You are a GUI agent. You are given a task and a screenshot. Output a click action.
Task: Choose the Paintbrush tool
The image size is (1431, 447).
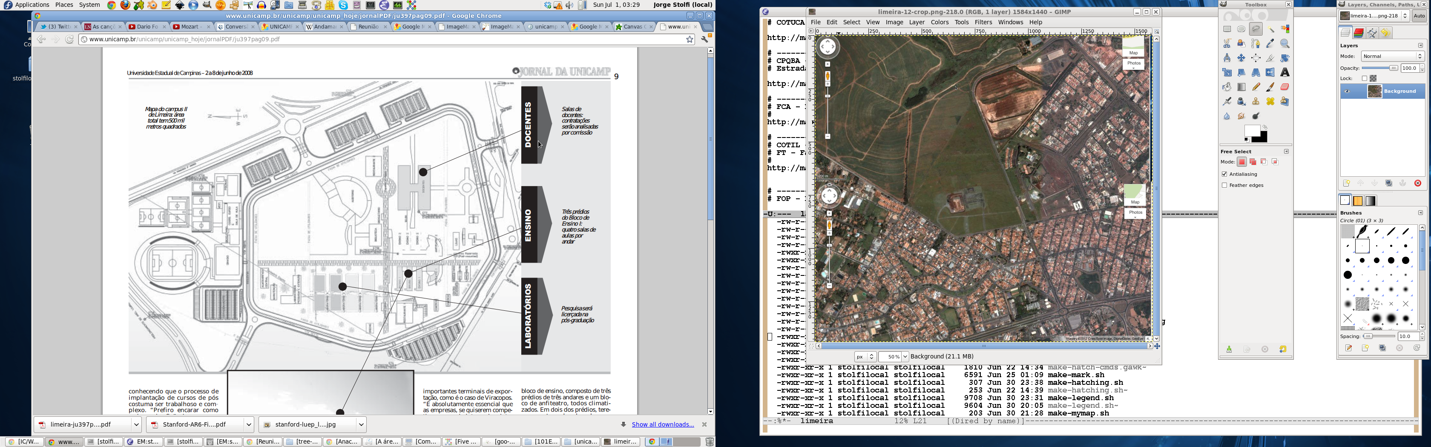(x=1270, y=87)
